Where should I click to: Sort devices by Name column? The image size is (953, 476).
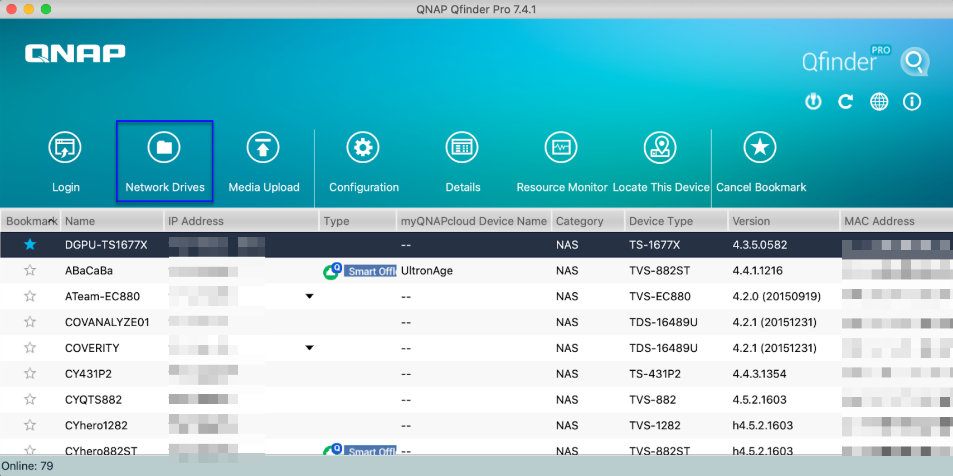click(x=112, y=221)
